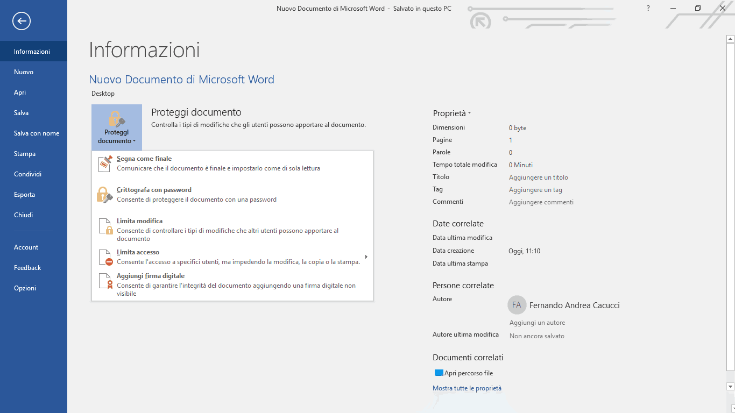The width and height of the screenshot is (735, 413).
Task: Click the Aggiungere un tag field
Action: 535,190
